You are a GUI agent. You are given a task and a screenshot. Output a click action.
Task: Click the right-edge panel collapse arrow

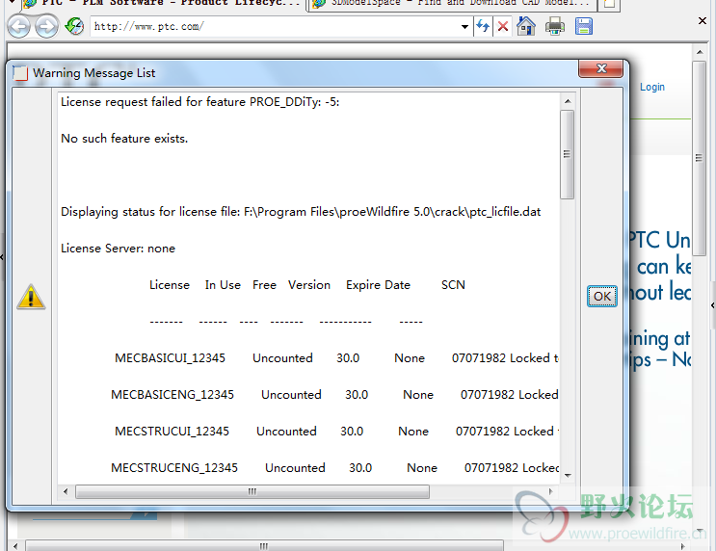click(x=712, y=305)
